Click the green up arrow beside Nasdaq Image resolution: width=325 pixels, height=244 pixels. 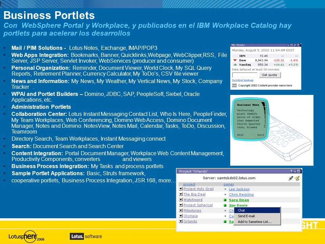[x=235, y=64]
